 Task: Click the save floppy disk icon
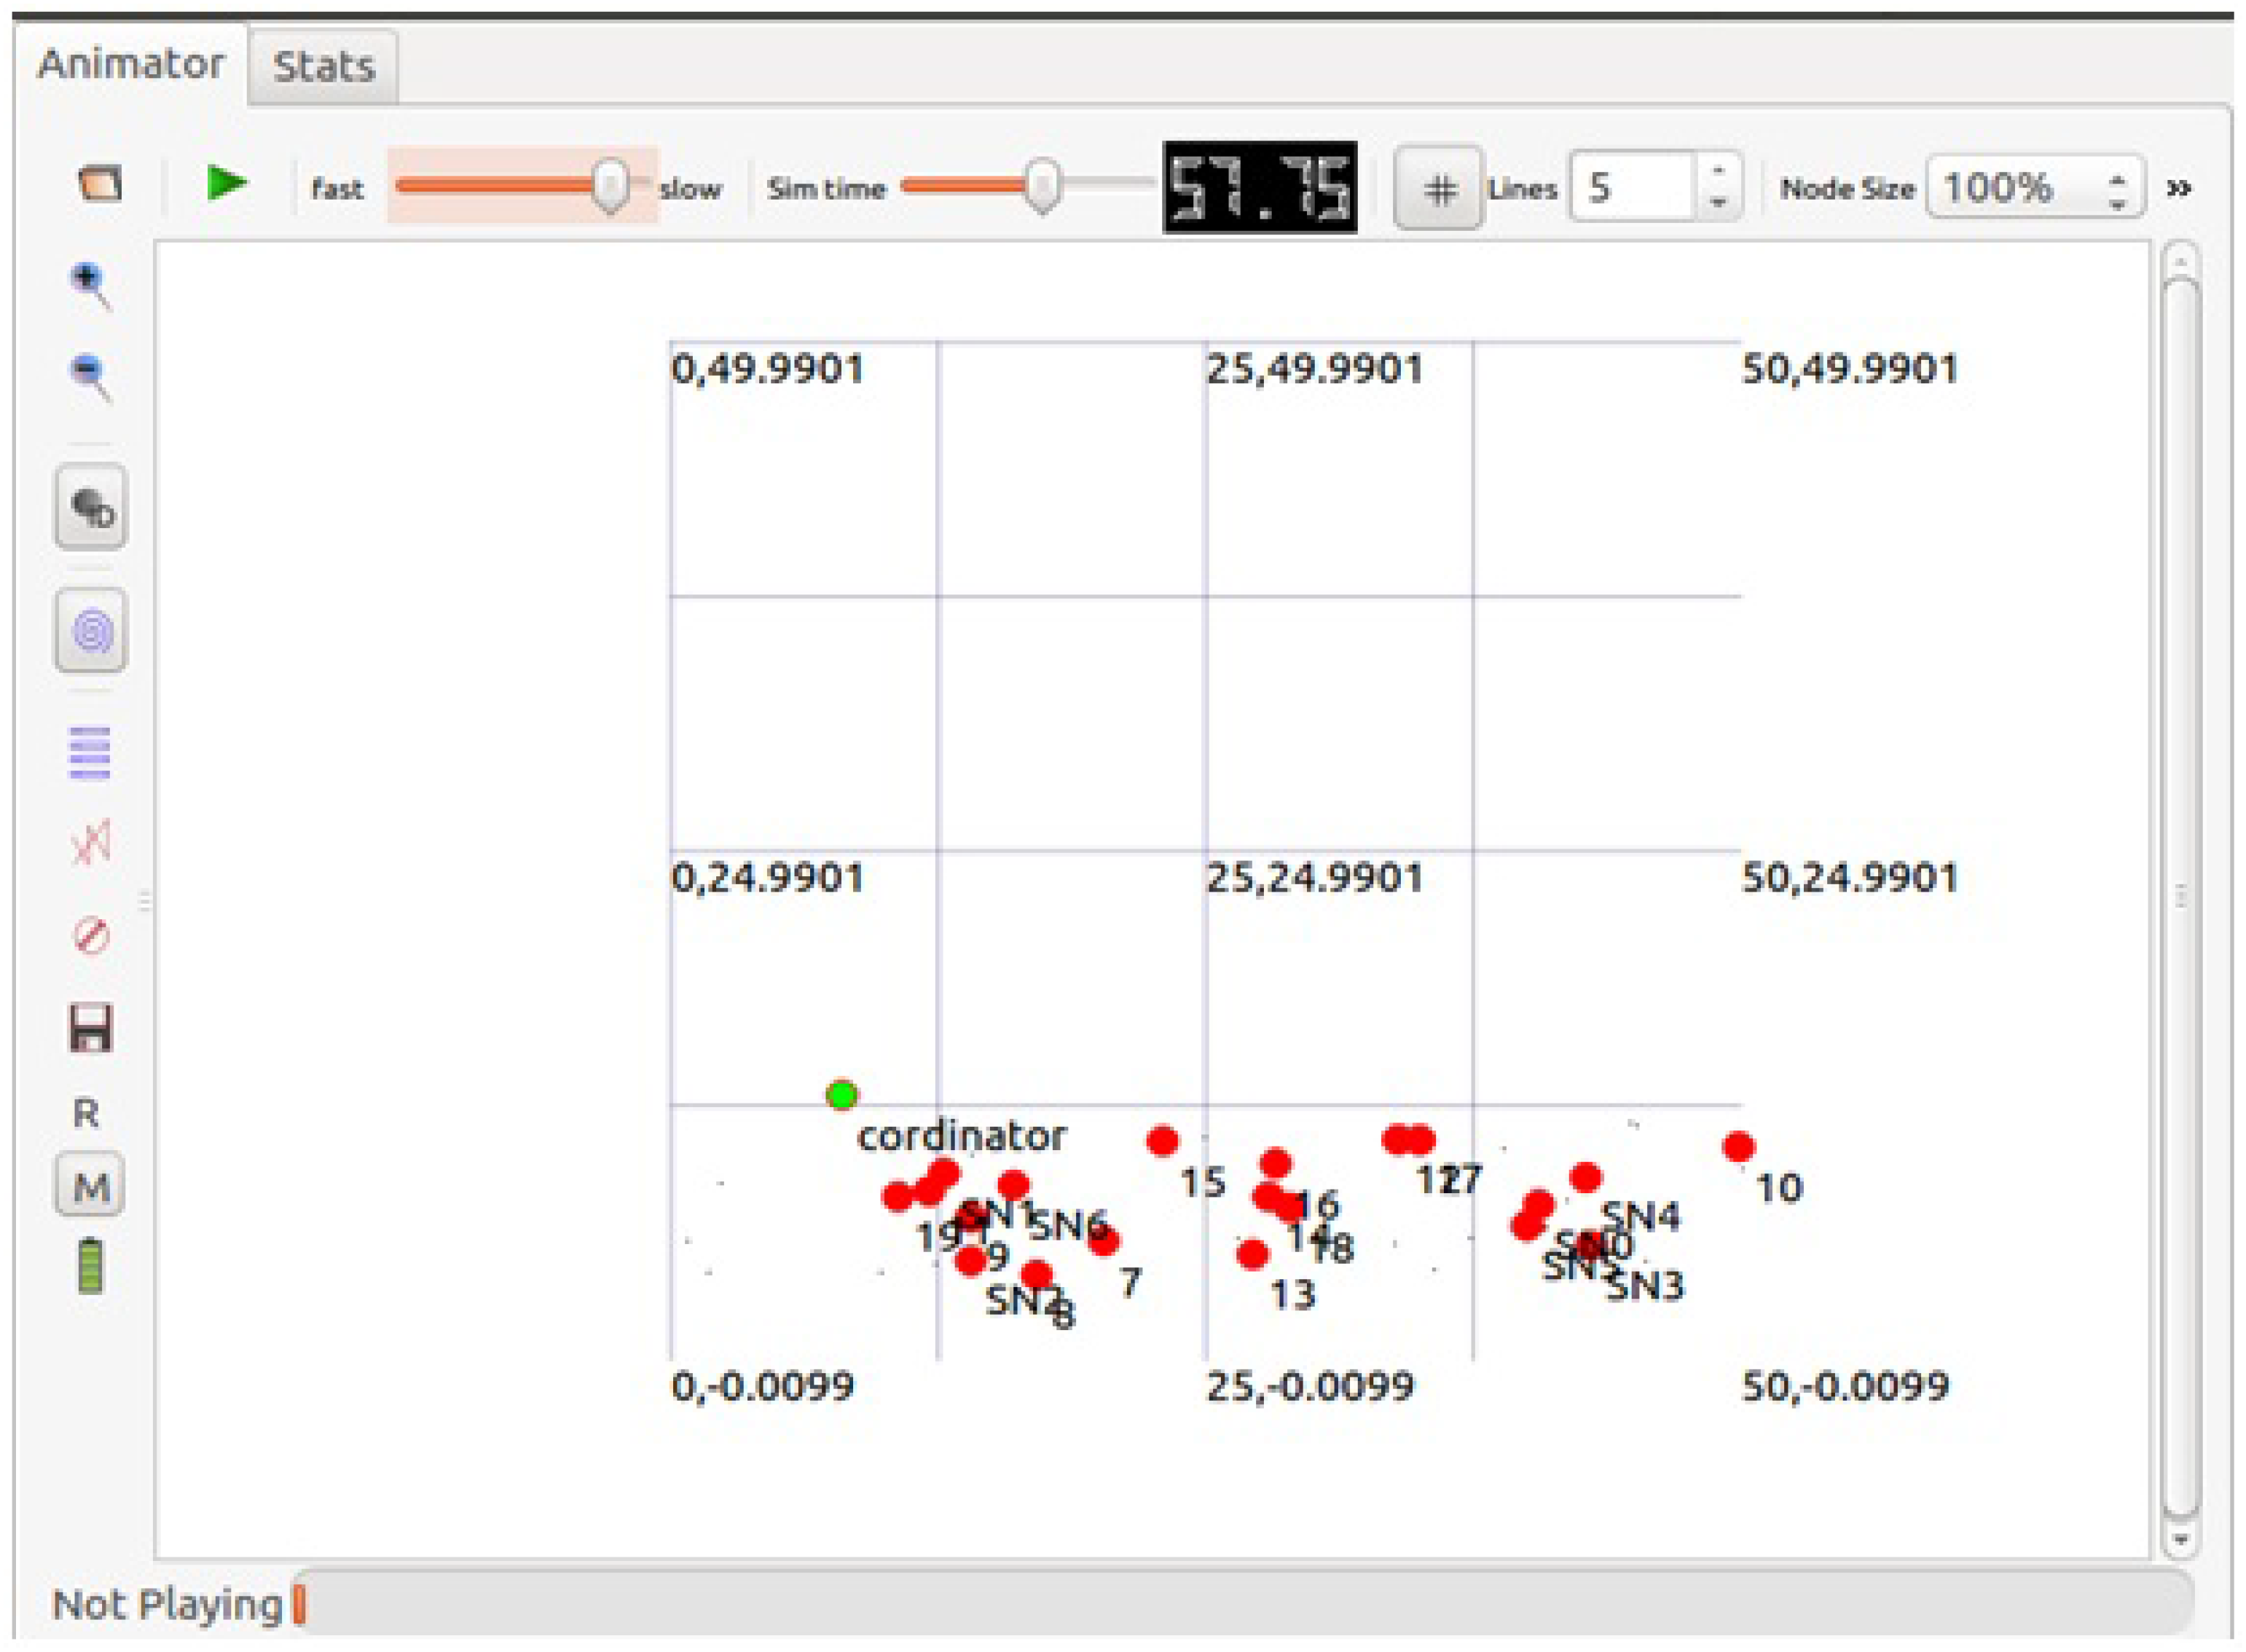(x=91, y=1028)
